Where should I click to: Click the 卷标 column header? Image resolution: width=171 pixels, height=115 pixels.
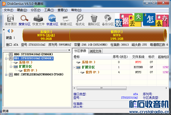tap(92, 57)
